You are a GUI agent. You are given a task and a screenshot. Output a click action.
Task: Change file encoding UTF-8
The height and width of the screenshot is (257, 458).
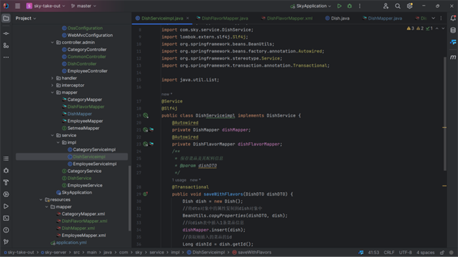coord(406,252)
